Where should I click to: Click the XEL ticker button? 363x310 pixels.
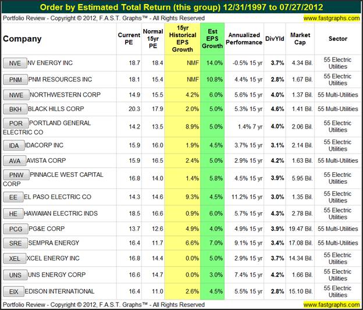(15, 258)
